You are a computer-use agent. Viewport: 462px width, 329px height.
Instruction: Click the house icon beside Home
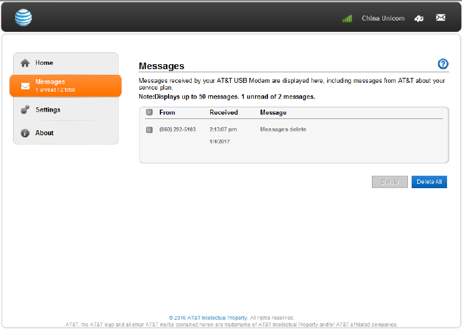(x=25, y=63)
